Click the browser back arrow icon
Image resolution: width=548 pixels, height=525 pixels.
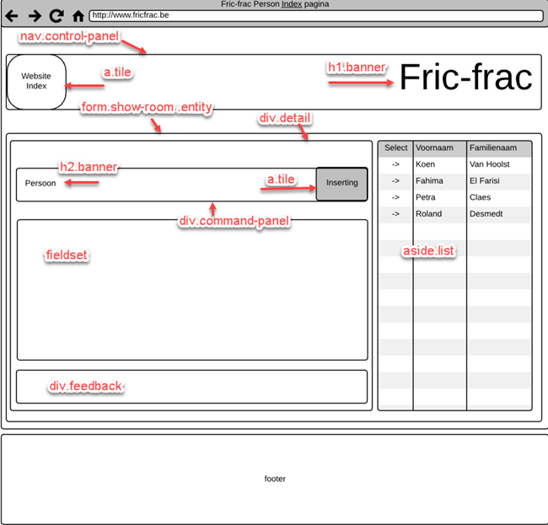pos(12,16)
